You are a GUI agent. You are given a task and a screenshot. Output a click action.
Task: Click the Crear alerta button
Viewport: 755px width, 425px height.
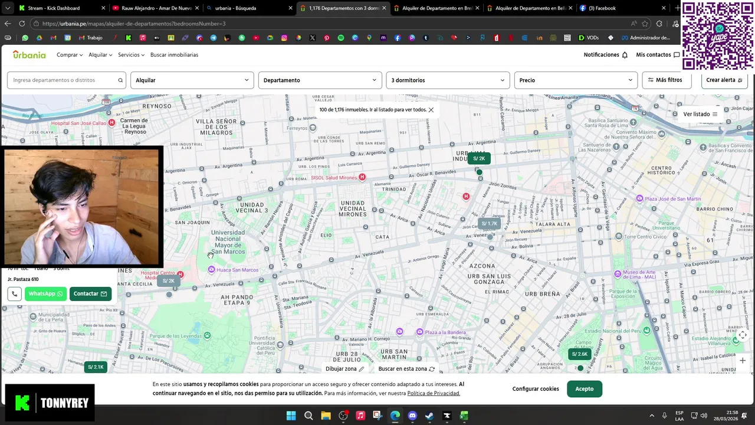(724, 80)
